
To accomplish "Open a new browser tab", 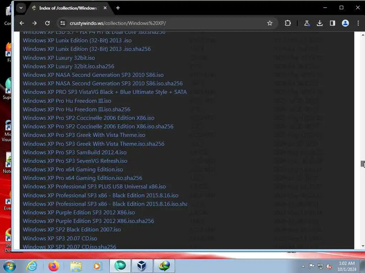I will pos(118,8).
